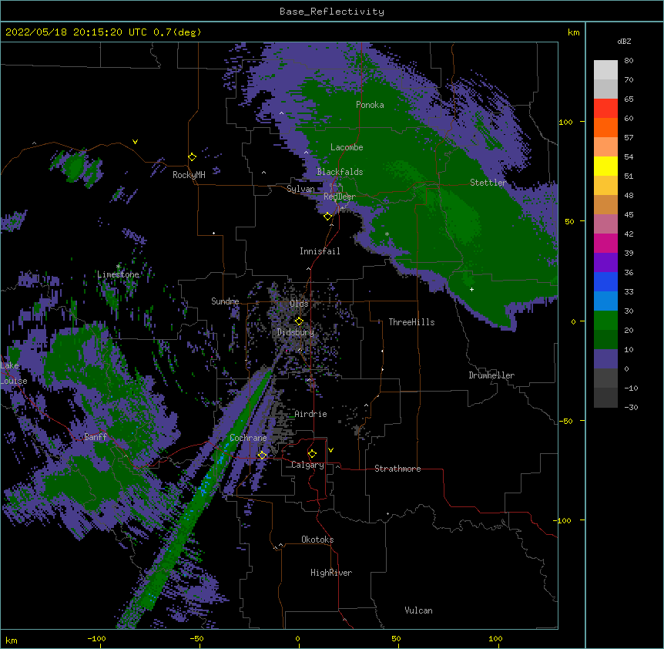The image size is (664, 649).
Task: Click the Drumheller label
Action: tap(491, 375)
